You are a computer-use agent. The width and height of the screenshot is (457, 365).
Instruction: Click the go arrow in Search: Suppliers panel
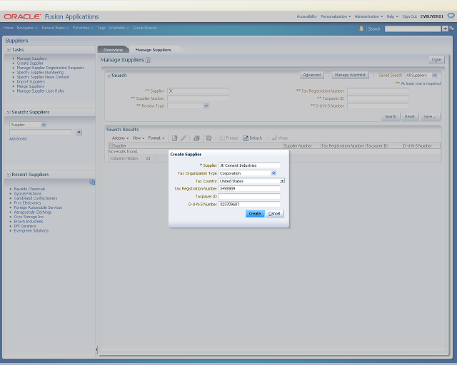click(79, 132)
